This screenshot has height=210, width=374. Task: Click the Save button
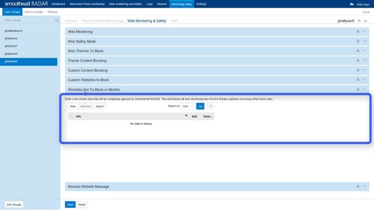[70, 205]
